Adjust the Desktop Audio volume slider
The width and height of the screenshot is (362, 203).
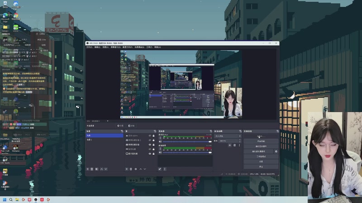(x=187, y=152)
